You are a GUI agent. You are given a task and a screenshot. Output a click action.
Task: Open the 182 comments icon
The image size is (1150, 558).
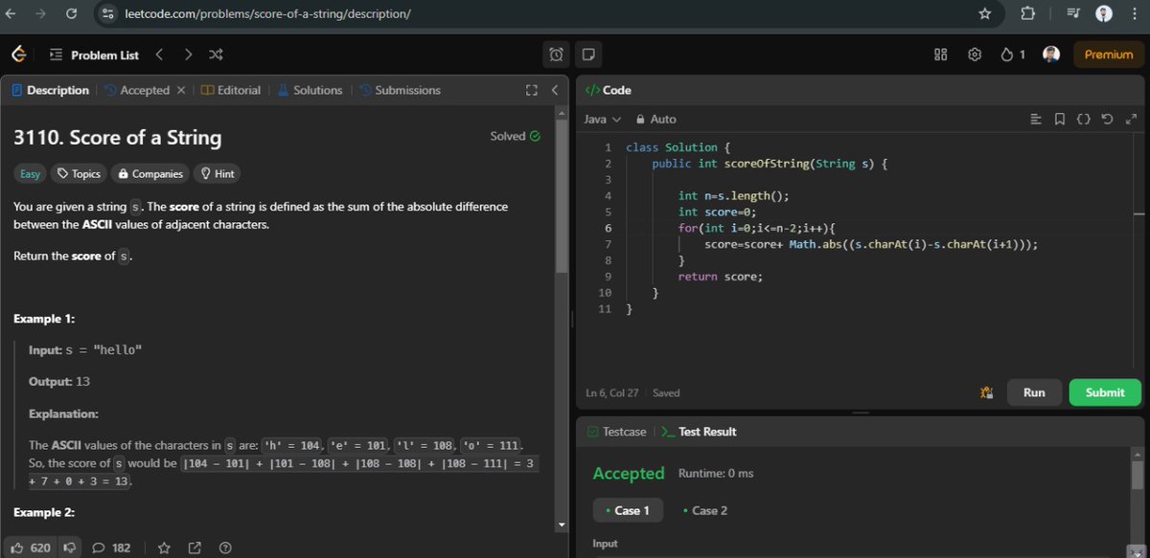click(x=111, y=548)
